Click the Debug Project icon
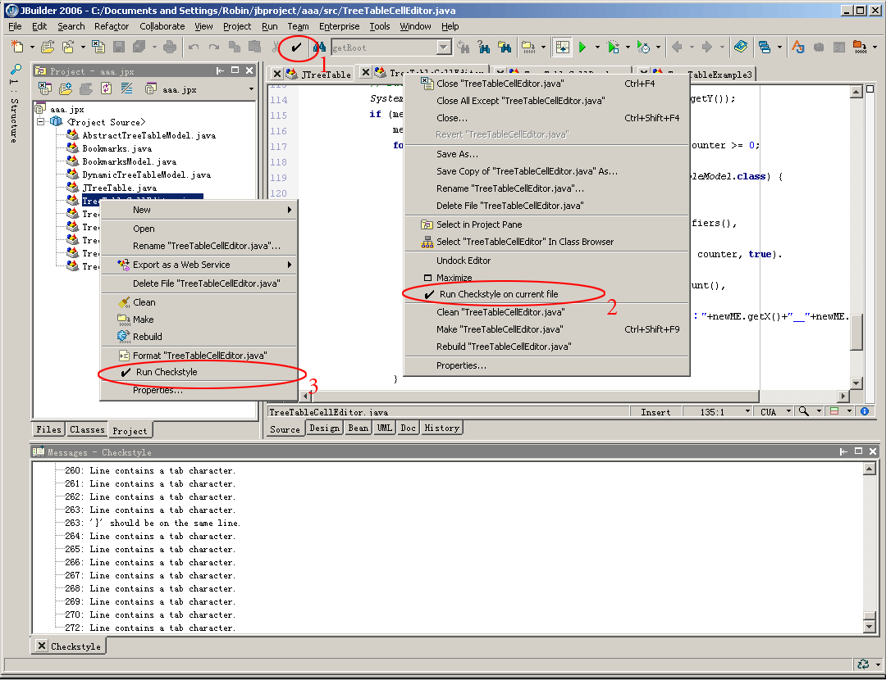 613,48
